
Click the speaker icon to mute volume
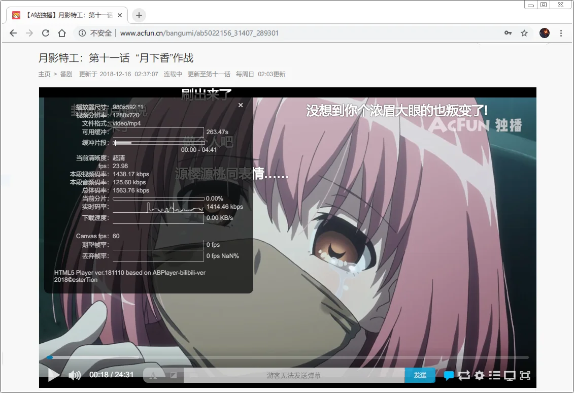tap(75, 375)
